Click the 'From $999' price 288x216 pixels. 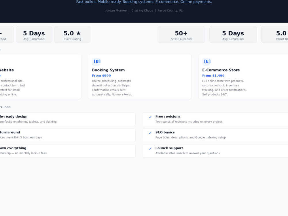tap(101, 76)
